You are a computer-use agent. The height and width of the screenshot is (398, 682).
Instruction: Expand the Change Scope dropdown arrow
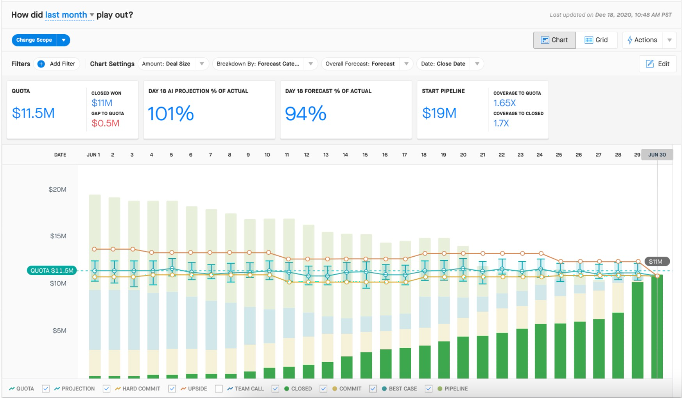[64, 40]
